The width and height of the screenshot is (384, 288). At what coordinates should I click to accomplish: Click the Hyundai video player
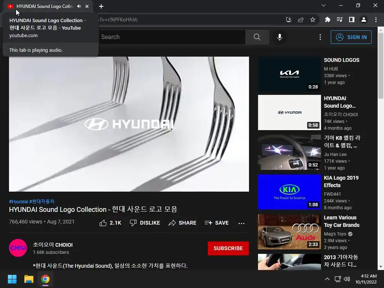(x=129, y=124)
